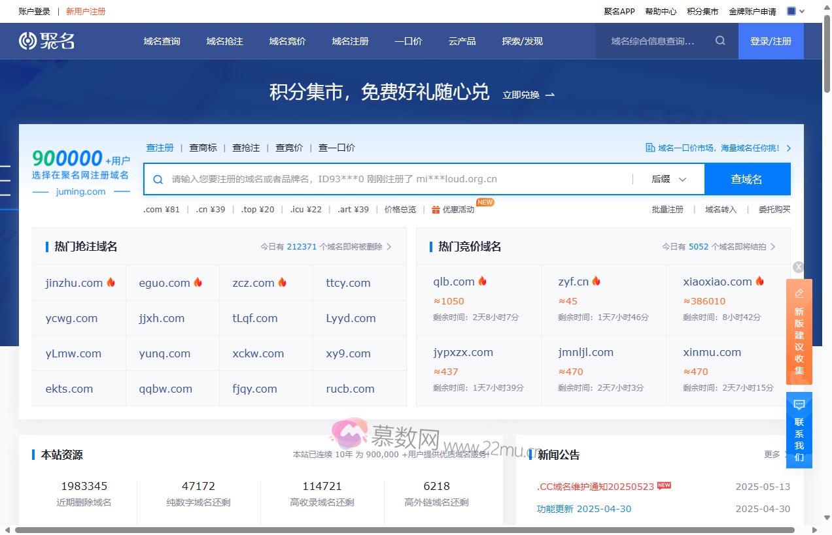Open 新用户注册 registration link

point(86,11)
